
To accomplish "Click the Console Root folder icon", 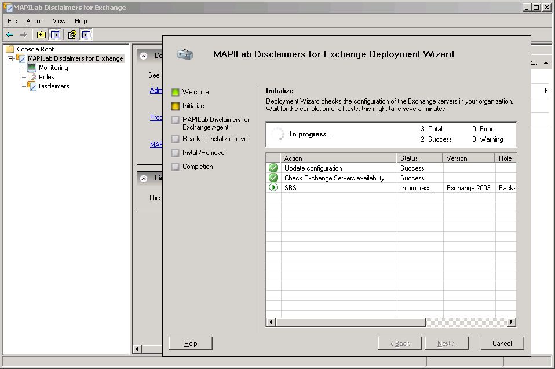I will pyautogui.click(x=10, y=49).
